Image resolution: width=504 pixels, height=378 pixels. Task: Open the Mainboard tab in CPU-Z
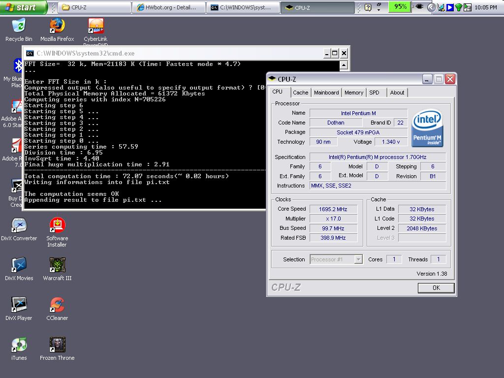(x=326, y=93)
